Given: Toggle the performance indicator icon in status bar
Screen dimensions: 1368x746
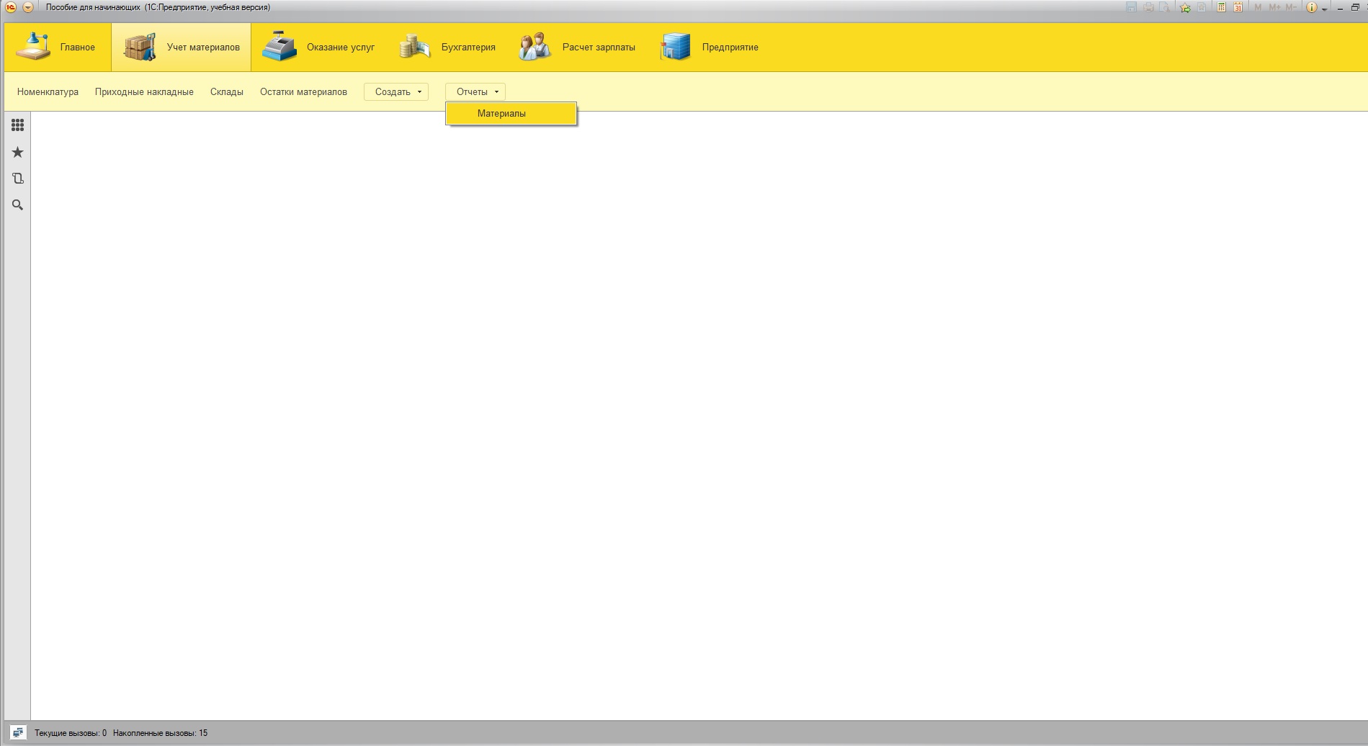Looking at the screenshot, I should pos(18,733).
